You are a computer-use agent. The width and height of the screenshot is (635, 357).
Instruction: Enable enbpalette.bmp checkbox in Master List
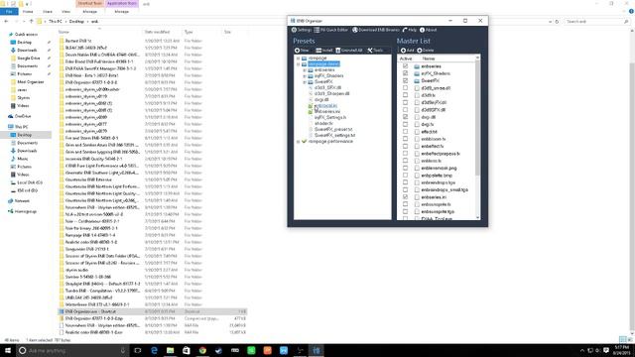(x=405, y=176)
